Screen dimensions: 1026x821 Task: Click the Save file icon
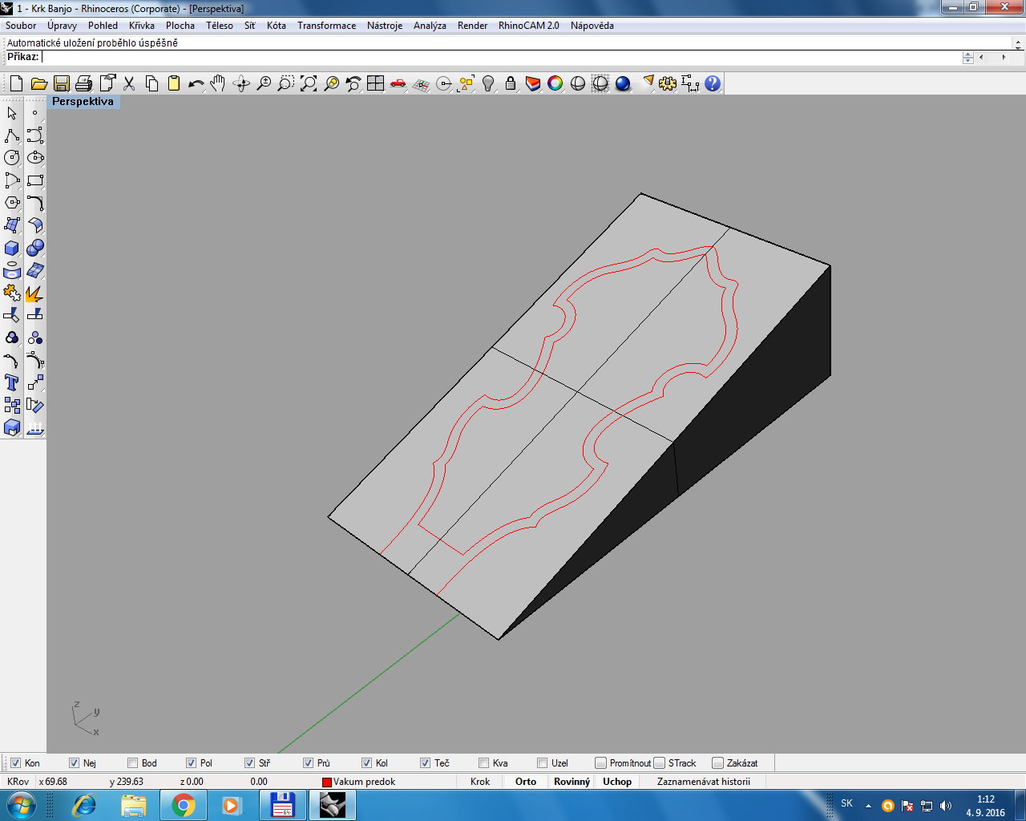click(62, 83)
